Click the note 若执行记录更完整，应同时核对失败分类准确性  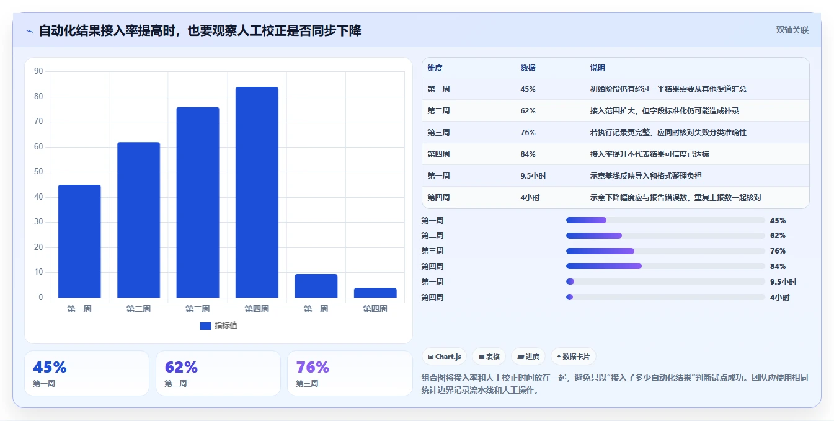tap(668, 133)
